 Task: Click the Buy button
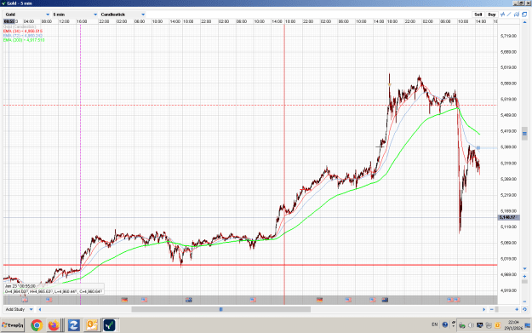[x=492, y=14]
